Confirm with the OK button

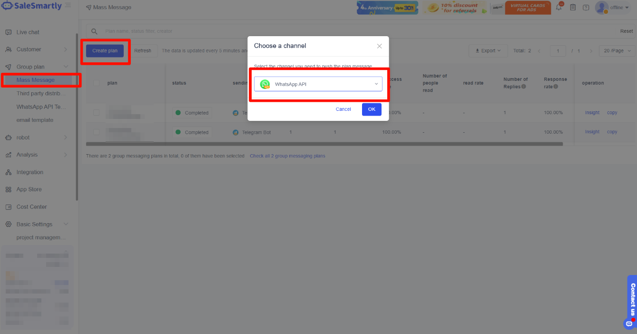coord(372,109)
